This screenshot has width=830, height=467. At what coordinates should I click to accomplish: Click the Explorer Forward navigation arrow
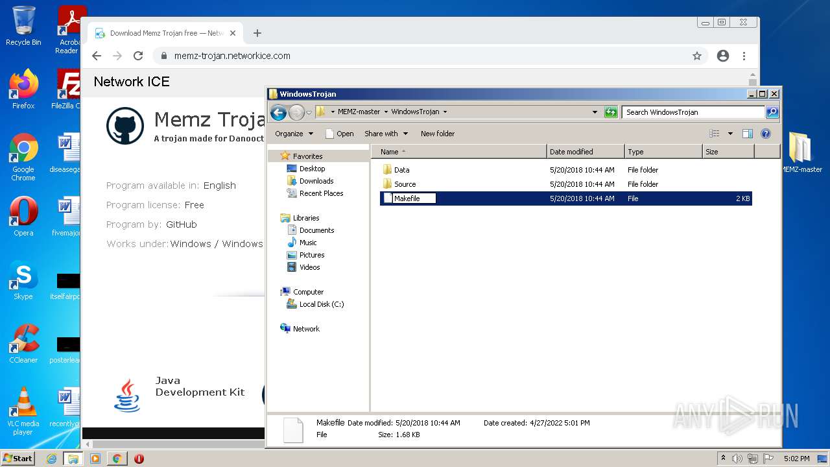[x=296, y=112]
